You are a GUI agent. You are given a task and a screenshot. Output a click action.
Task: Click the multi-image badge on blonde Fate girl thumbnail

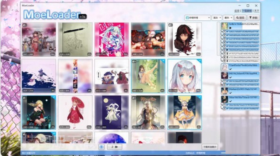[25, 98]
